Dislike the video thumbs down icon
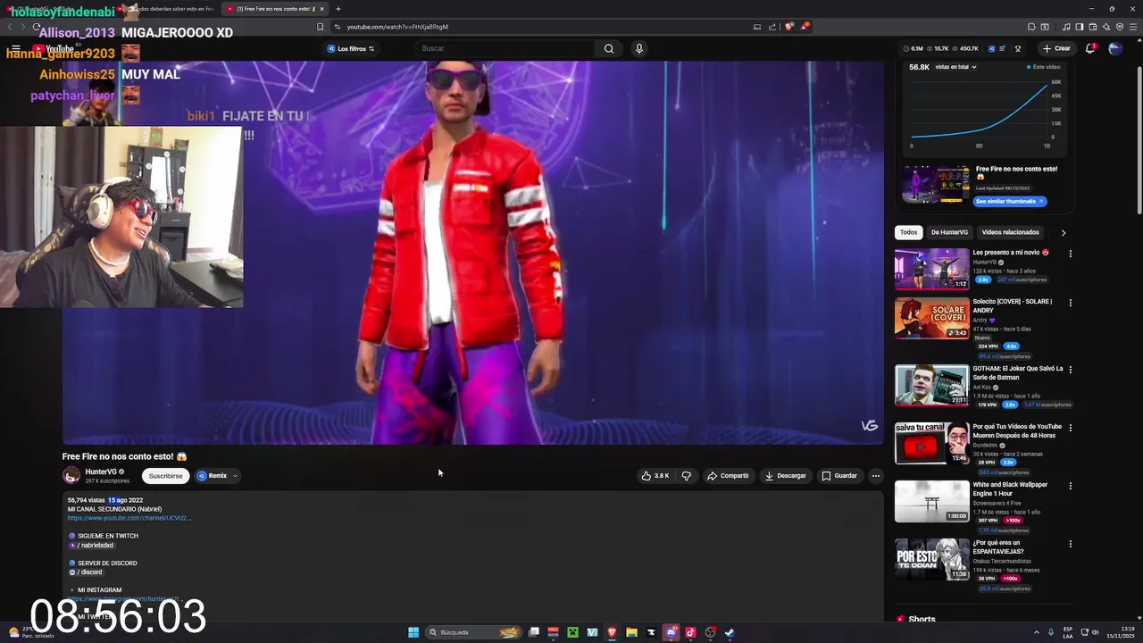This screenshot has width=1143, height=643. (687, 476)
